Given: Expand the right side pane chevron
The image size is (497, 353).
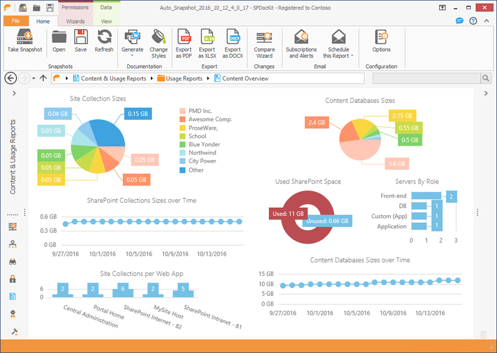Looking at the screenshot, I should pos(486,94).
